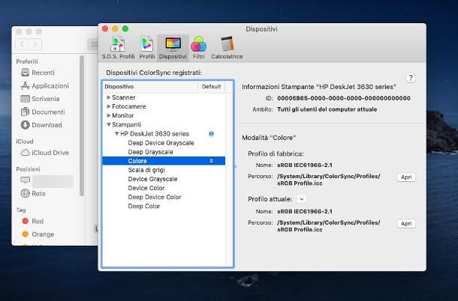
Task: Click the Applicazioni label in Finder
Action: [x=50, y=85]
